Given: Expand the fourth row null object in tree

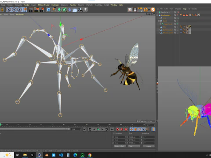Looking at the screenshot, I should 159,21.
